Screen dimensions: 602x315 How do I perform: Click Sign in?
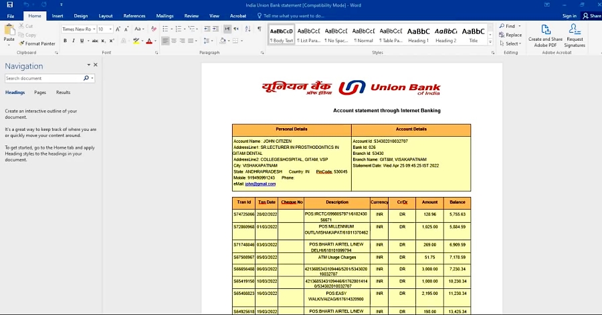[x=569, y=16]
